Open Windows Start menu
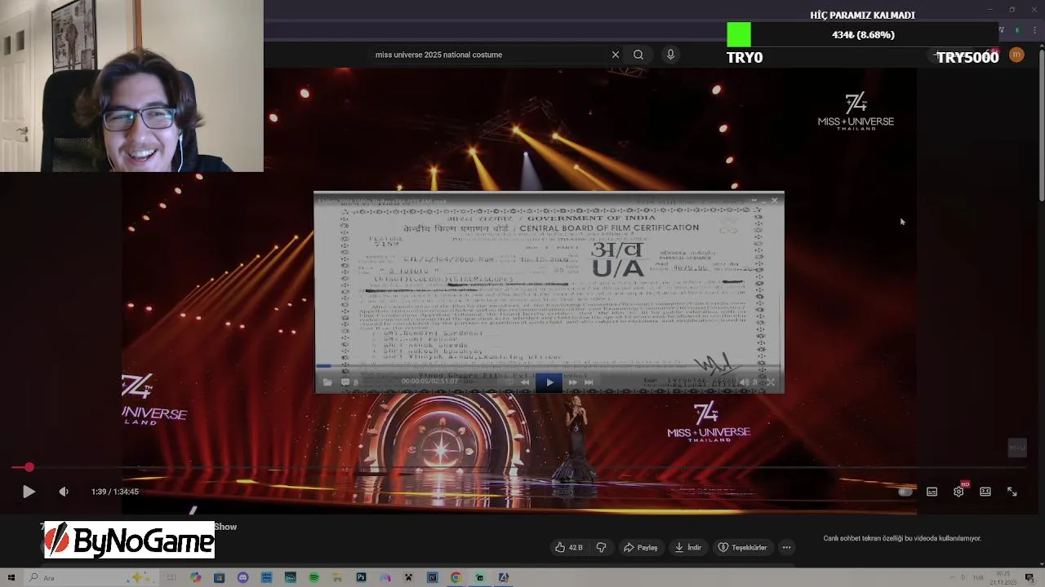 [x=11, y=577]
